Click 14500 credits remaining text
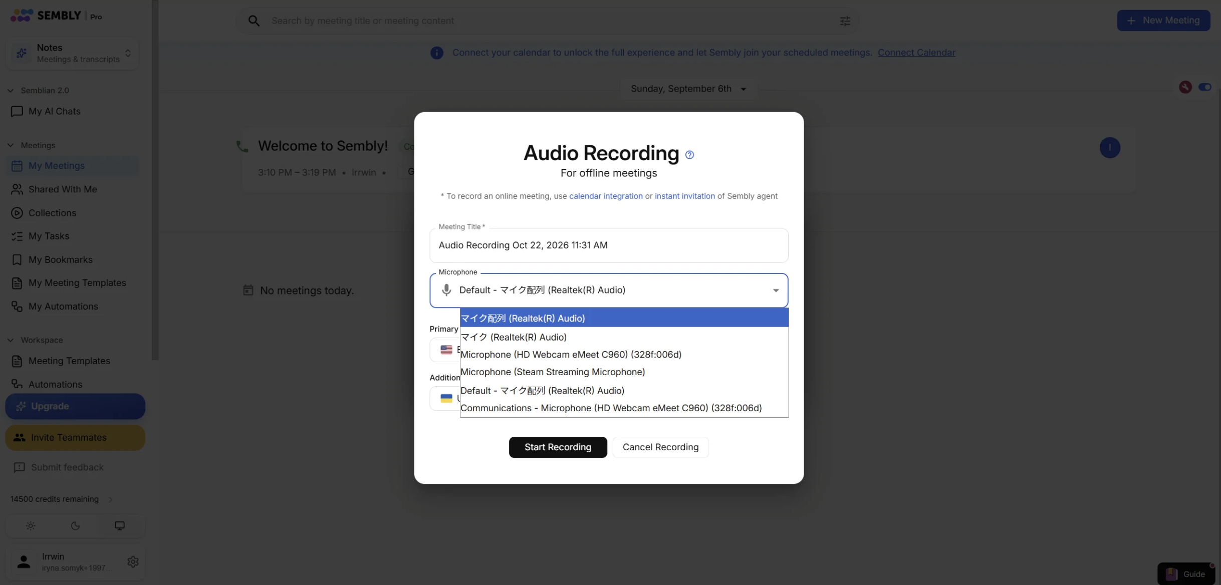This screenshot has height=585, width=1221. click(x=55, y=499)
